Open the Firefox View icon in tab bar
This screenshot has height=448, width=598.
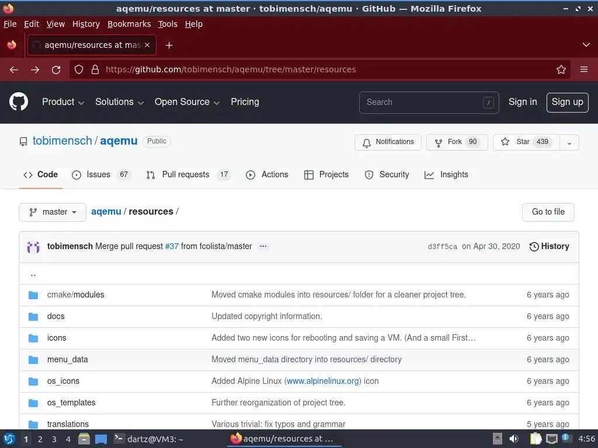pyautogui.click(x=12, y=45)
